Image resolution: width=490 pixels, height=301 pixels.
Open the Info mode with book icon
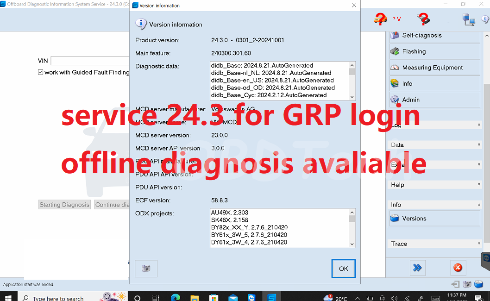pyautogui.click(x=435, y=83)
